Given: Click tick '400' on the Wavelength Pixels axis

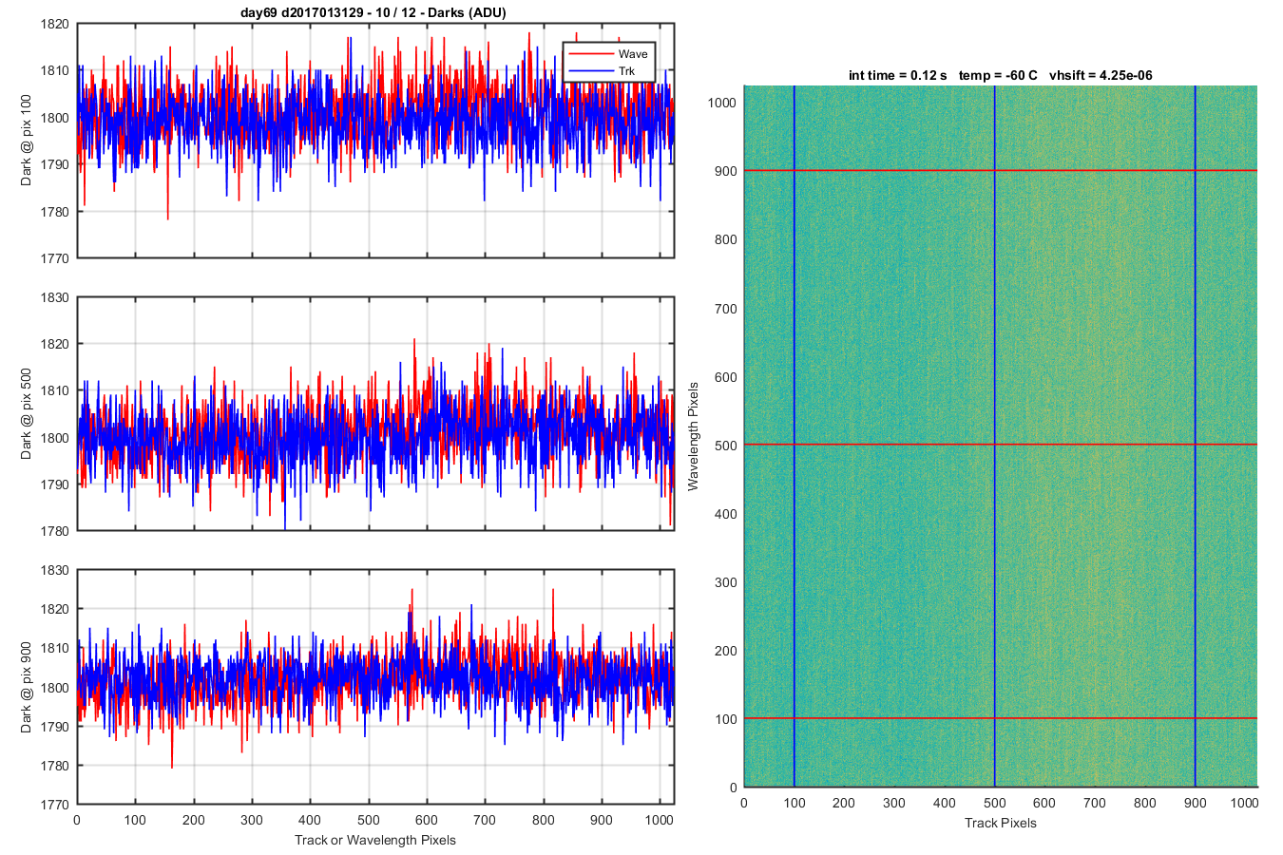Looking at the screenshot, I should [x=726, y=513].
